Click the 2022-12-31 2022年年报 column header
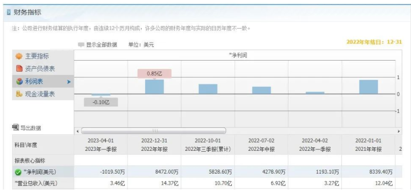The height and width of the screenshot is (192, 411). coord(154,145)
